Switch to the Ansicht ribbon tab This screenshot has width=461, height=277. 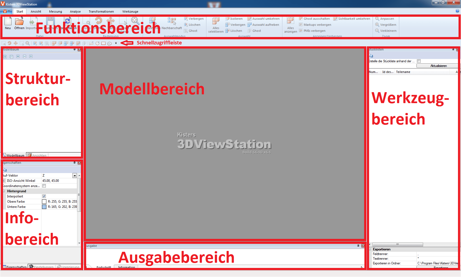tap(36, 12)
